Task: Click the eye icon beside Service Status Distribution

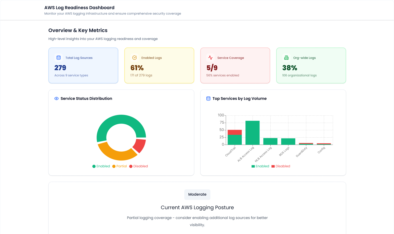Action: (56, 98)
